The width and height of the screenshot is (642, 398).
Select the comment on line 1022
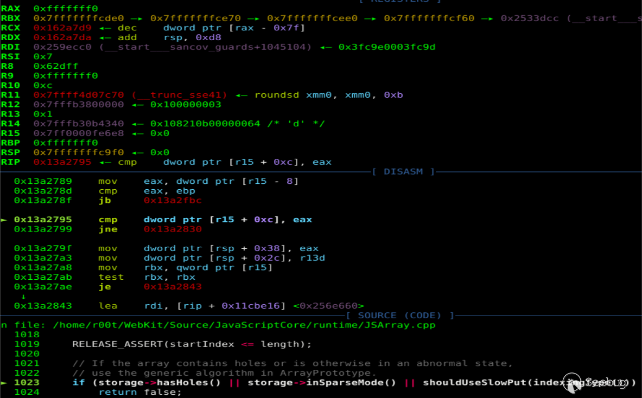224,373
